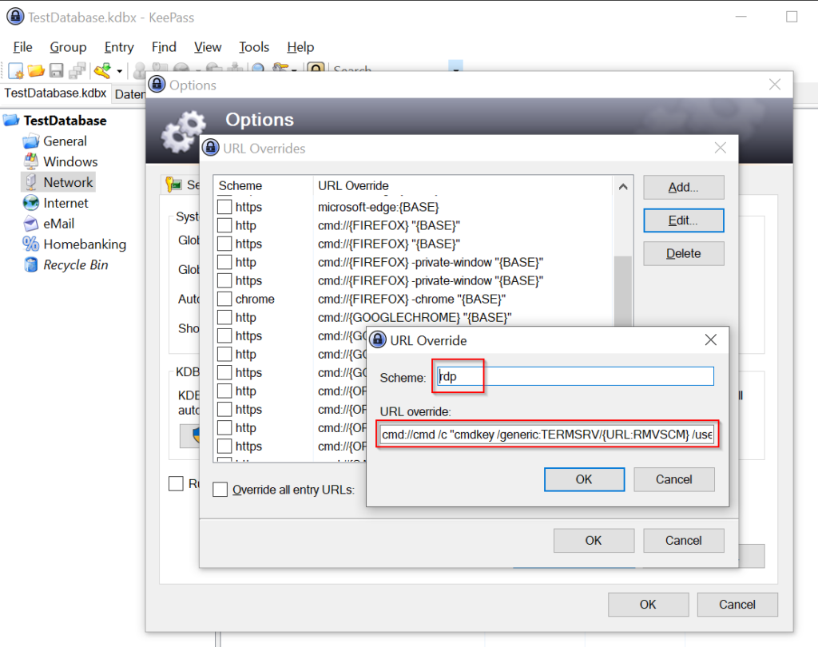Viewport: 818px width, 647px height.
Task: Switch to the TestDatabase.kdbx tab
Action: point(55,93)
